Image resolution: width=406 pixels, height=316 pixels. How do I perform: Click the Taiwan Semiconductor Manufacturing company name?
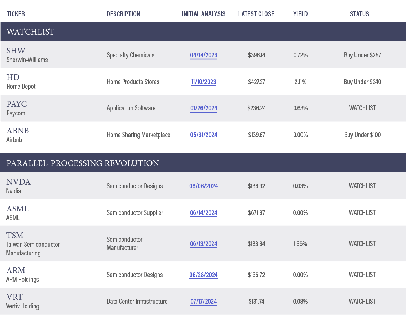(33, 249)
